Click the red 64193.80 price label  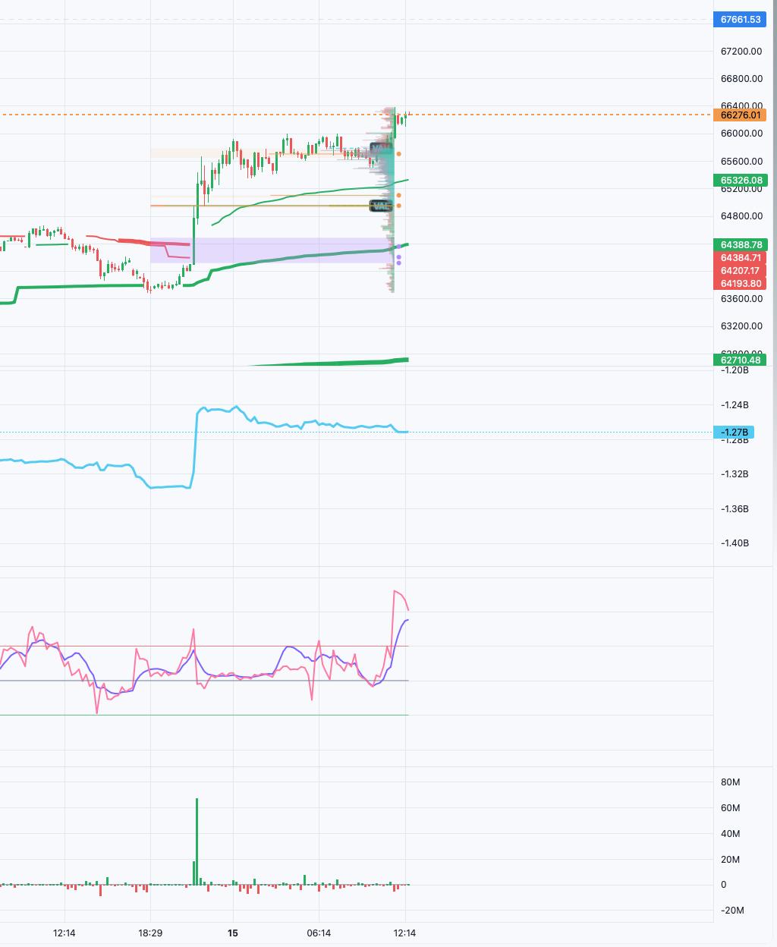point(740,284)
